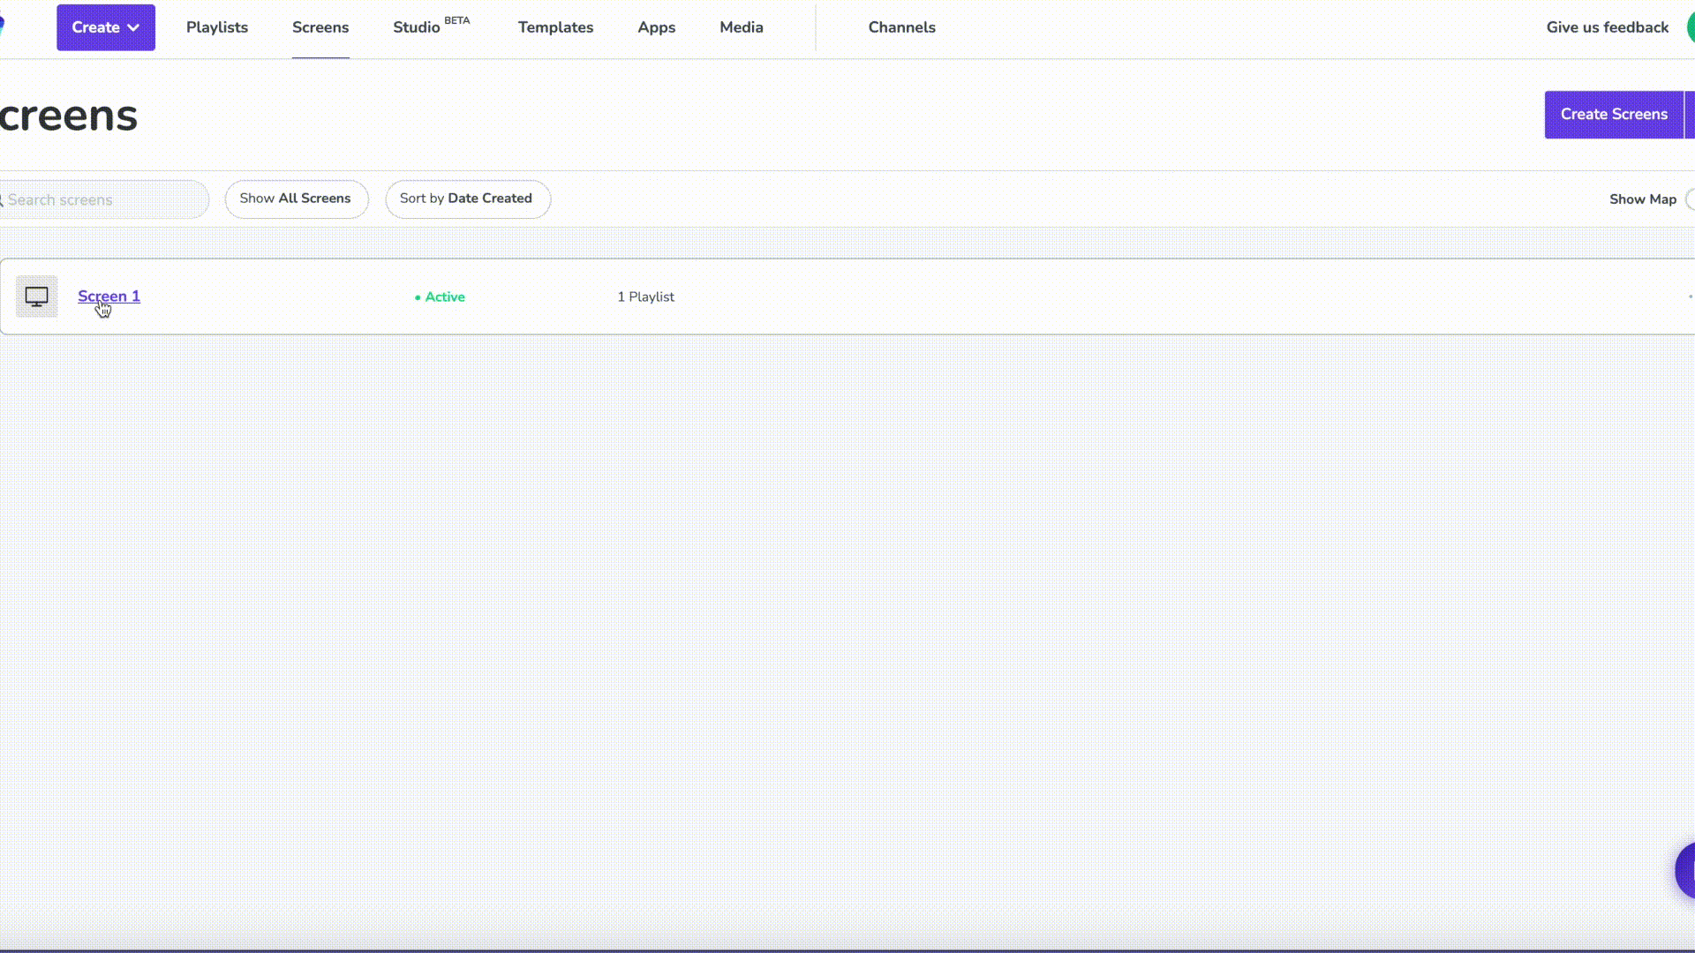
Task: Select the Screens navigation tab
Action: click(x=320, y=27)
